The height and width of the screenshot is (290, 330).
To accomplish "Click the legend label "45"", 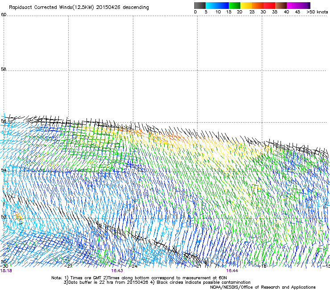I will [297, 12].
